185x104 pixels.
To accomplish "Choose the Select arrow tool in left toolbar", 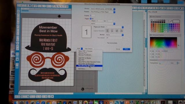I will point(18,9).
